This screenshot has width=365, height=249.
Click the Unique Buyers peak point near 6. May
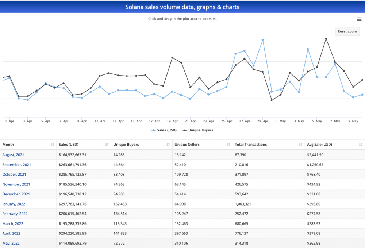pyautogui.click(x=326, y=39)
